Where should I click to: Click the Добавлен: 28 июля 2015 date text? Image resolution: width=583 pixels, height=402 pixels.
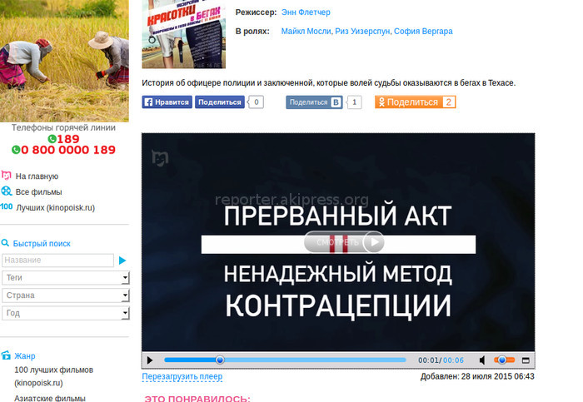[x=477, y=376]
